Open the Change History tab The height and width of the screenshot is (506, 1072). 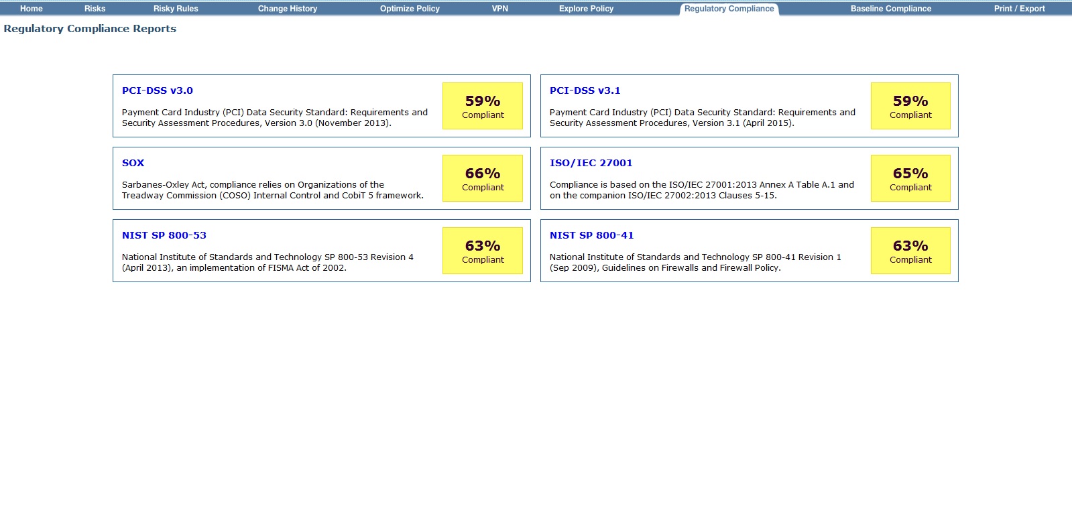[287, 9]
